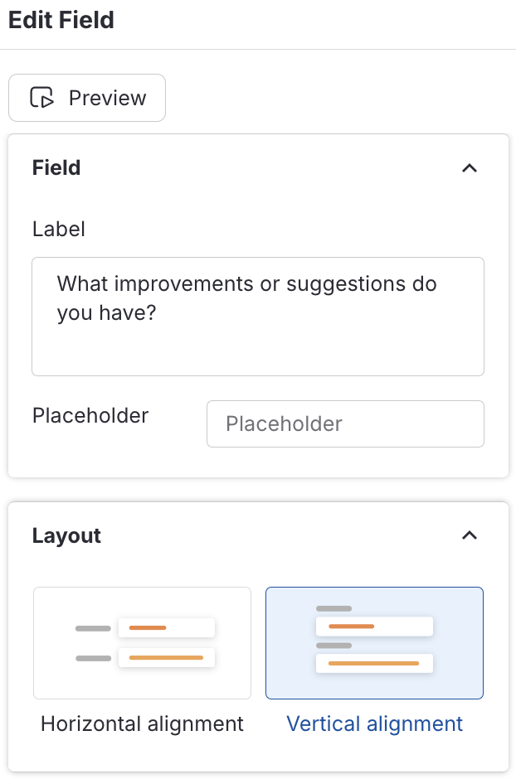Click the long orange bar in Vertical thumbnail
Image resolution: width=516 pixels, height=779 pixels.
(x=373, y=664)
